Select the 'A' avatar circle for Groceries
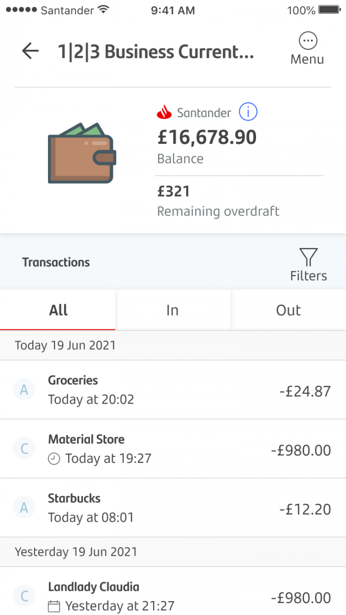This screenshot has width=346, height=615. (24, 390)
